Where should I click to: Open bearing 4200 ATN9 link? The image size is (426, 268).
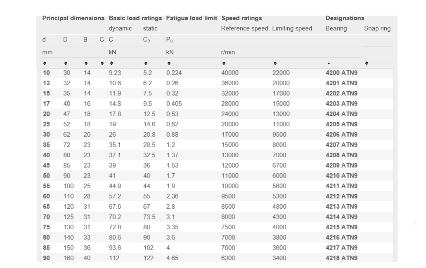341,73
